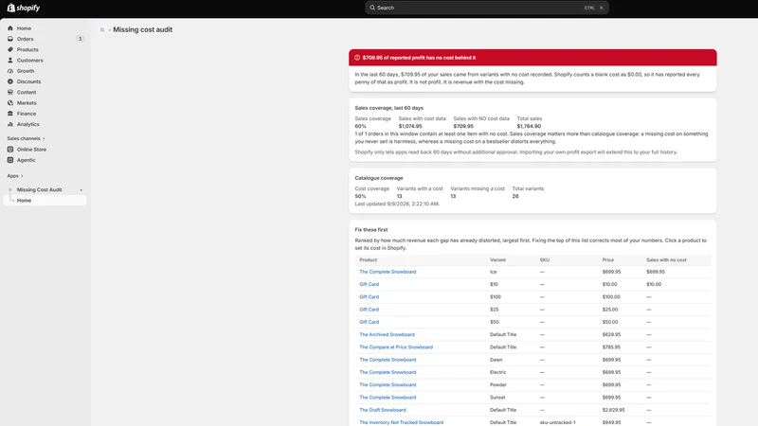Click the 'Ice' variant cell
This screenshot has height=426, width=758.
(493, 272)
